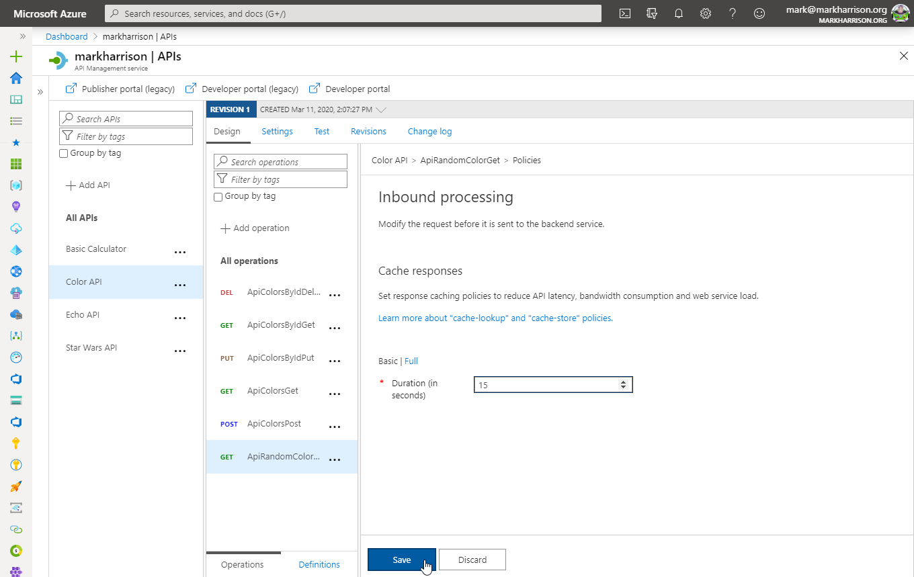Switch to the Definitions tab at bottom
This screenshot has height=577, width=914.
(319, 564)
